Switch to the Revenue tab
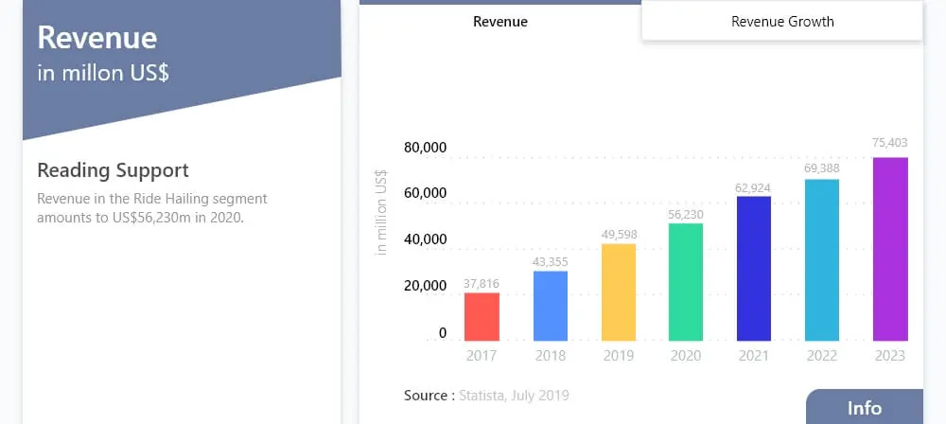946x424 pixels. click(x=500, y=22)
